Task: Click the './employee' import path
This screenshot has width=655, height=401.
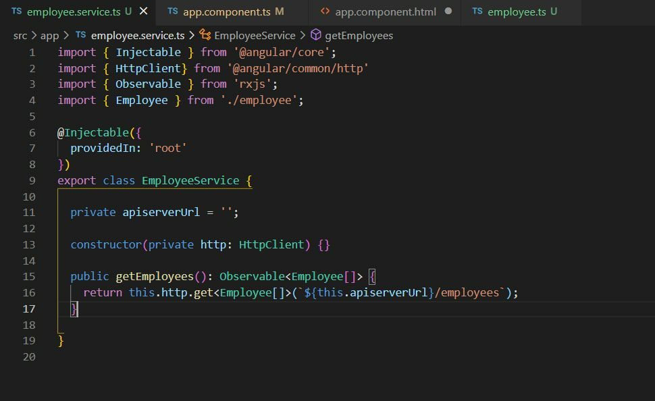Action: point(259,101)
